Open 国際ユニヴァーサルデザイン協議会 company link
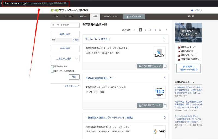 [109, 117]
